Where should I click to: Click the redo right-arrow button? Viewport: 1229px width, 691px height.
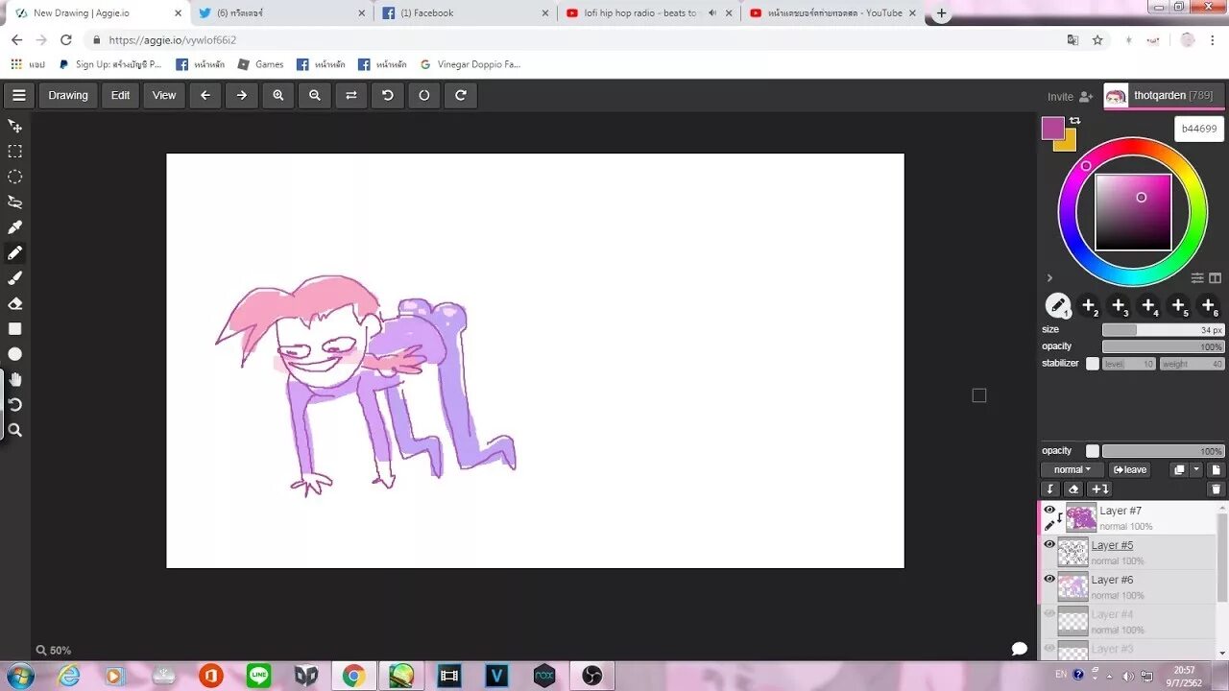(242, 95)
